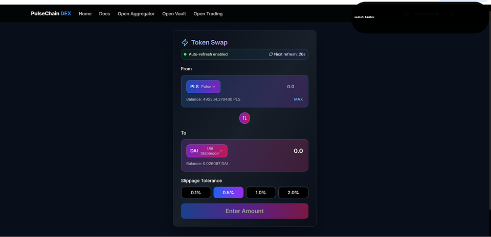Click the lightning bolt Token Swap icon

pyautogui.click(x=185, y=42)
